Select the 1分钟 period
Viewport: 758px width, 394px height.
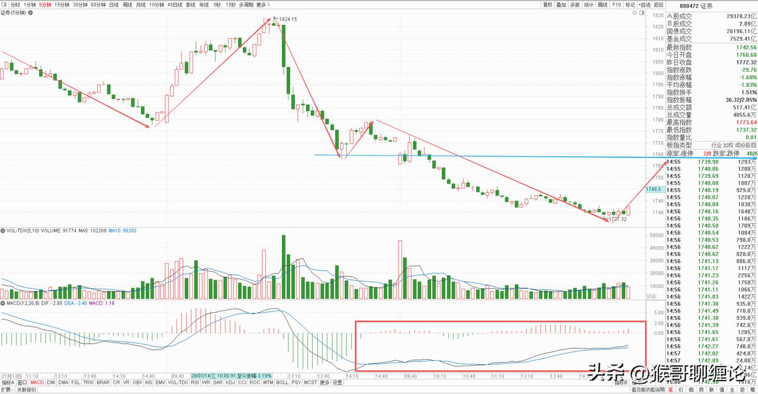[x=30, y=5]
